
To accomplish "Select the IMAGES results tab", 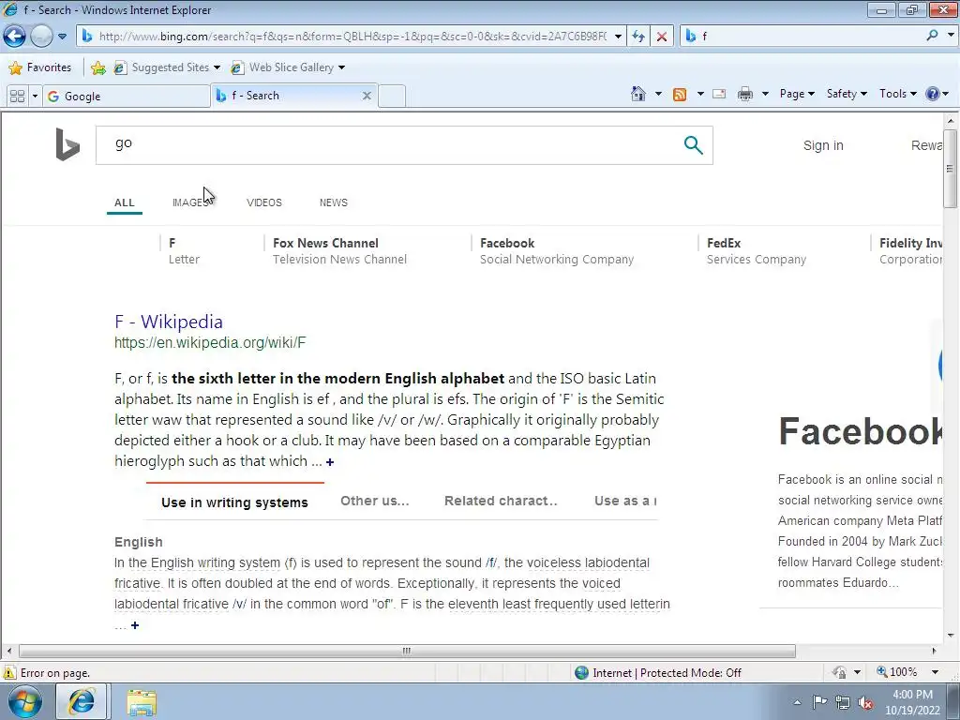I will coord(191,202).
